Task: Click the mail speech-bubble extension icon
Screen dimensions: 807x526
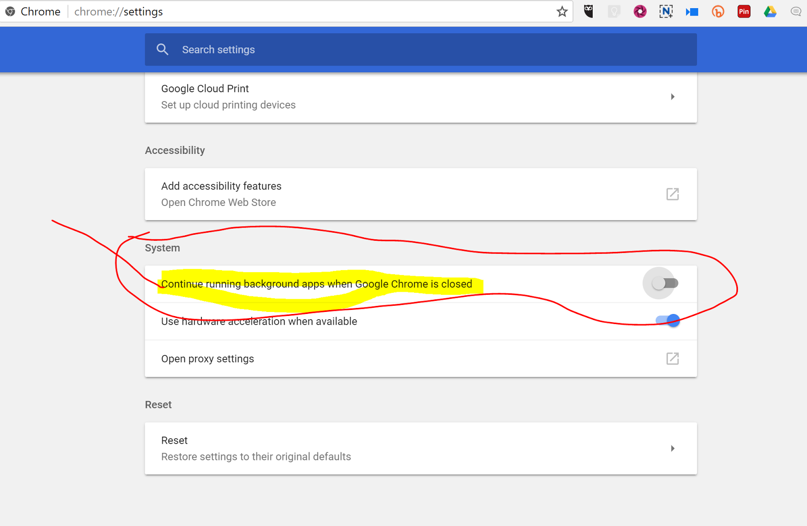Action: click(x=796, y=11)
